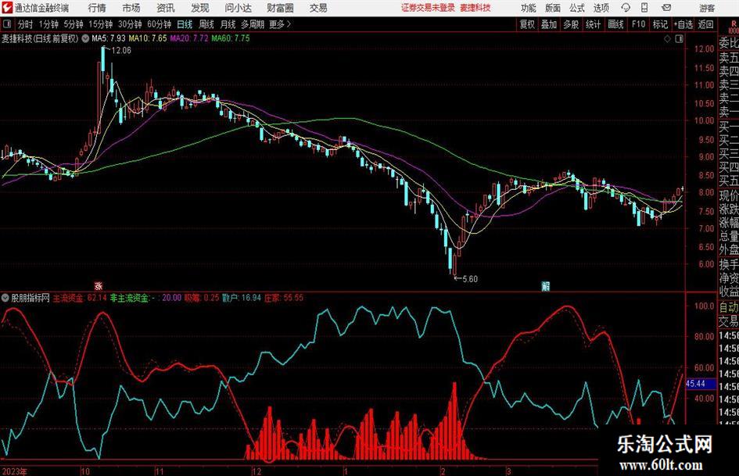Open the 选项 menu
Image resolution: width=739 pixels, height=476 pixels.
[601, 8]
